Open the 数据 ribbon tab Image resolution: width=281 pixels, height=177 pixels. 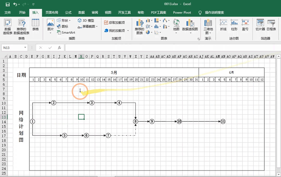coord(81,13)
